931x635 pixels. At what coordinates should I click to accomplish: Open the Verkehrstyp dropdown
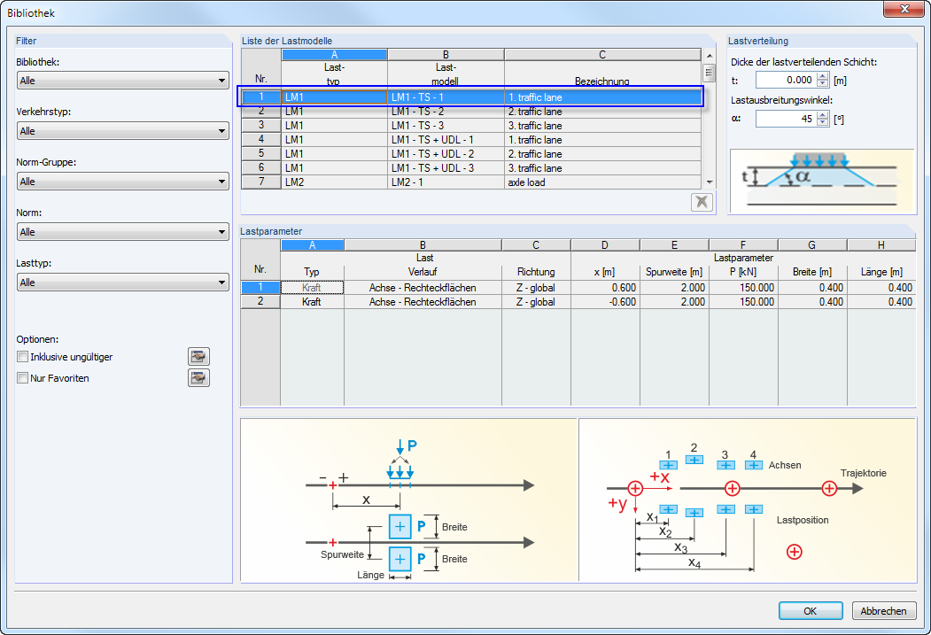123,131
